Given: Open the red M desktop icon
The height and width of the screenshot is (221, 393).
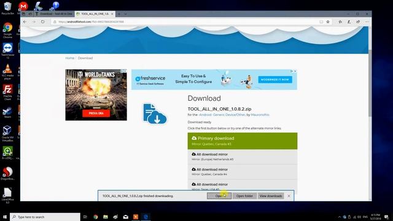Looking at the screenshot, I should pos(23,6).
